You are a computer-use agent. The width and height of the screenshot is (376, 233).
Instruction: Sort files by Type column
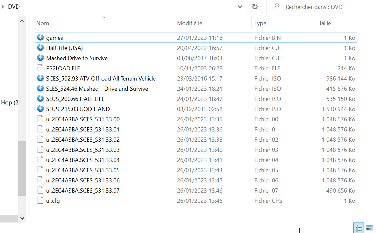point(260,23)
